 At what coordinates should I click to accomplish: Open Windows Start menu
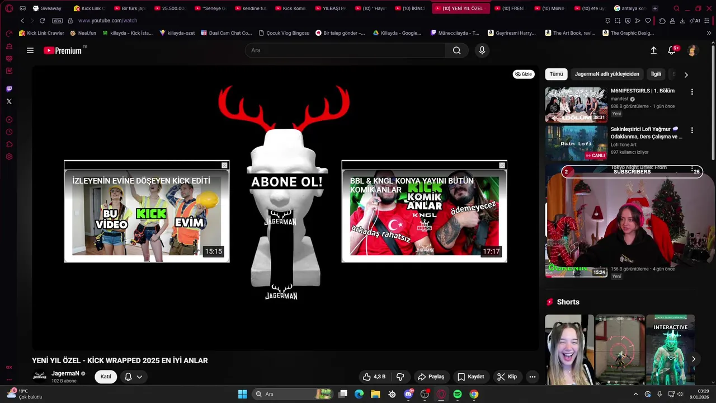point(242,394)
